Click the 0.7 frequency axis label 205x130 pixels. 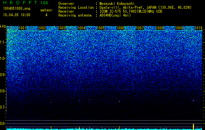[x=3, y=107]
